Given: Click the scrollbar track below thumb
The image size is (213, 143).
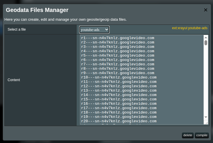Looking at the screenshot, I should [206, 81].
